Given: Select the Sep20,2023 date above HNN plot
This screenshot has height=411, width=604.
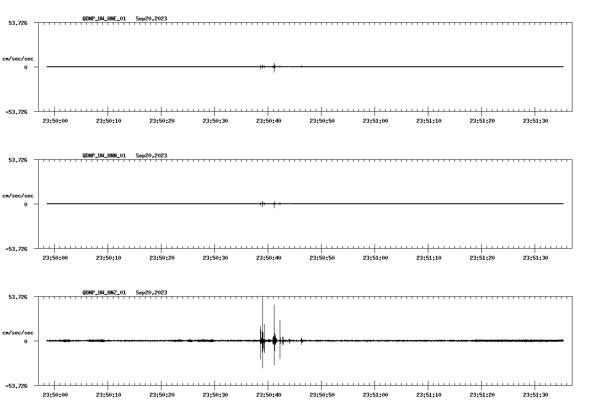Looking at the screenshot, I should 151,156.
